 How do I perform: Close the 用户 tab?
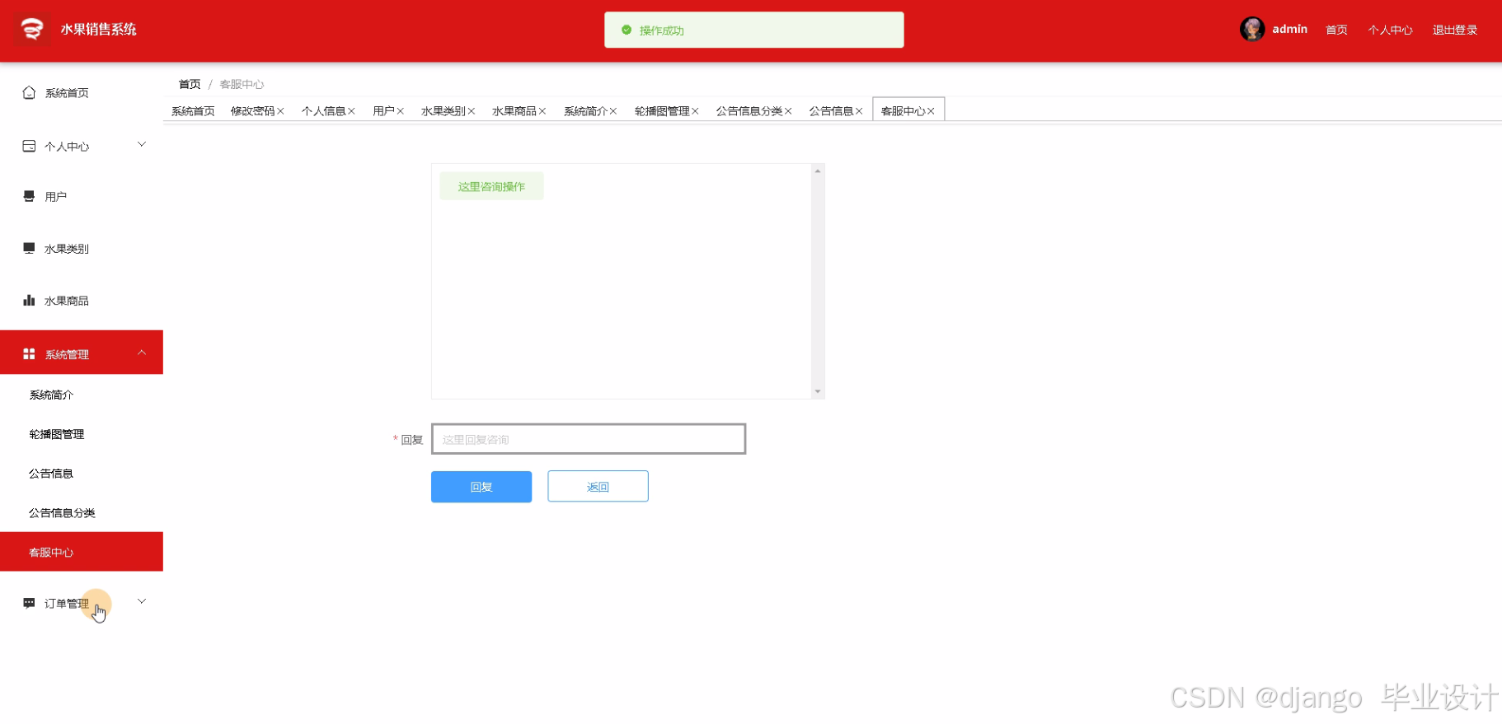click(x=400, y=111)
